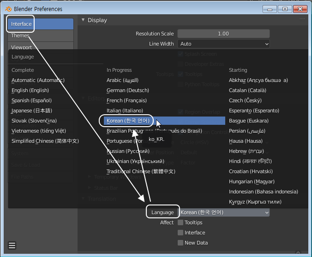
Task: Choose Arabic from In Progress languages
Action: (122, 80)
